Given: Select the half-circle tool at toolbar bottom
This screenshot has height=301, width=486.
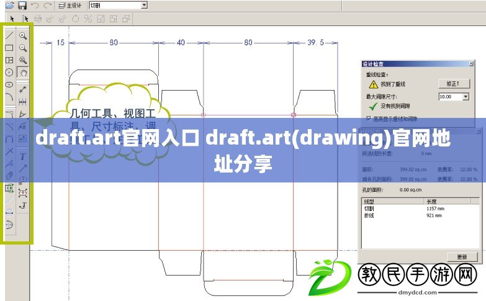Looking at the screenshot, I should 9,225.
